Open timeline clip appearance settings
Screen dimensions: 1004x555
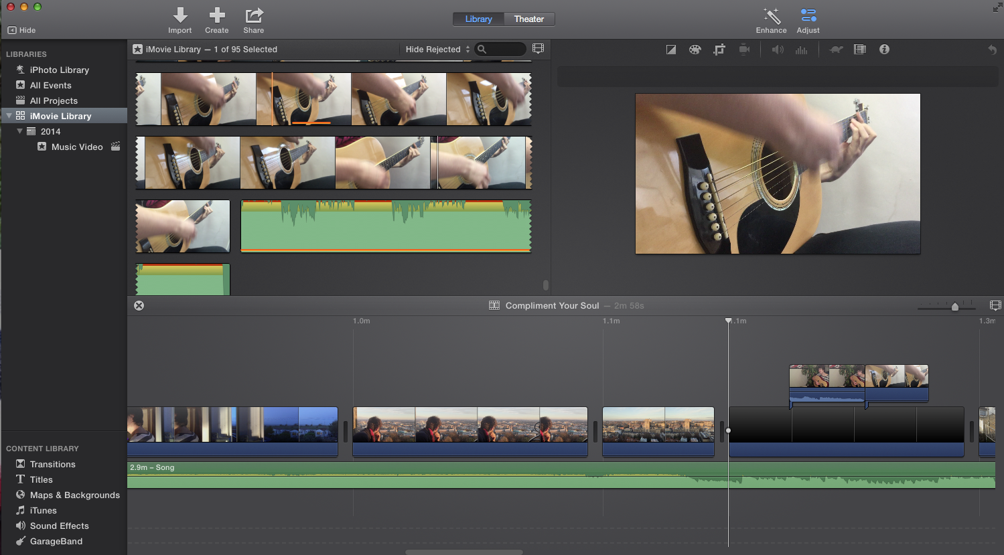(x=995, y=305)
